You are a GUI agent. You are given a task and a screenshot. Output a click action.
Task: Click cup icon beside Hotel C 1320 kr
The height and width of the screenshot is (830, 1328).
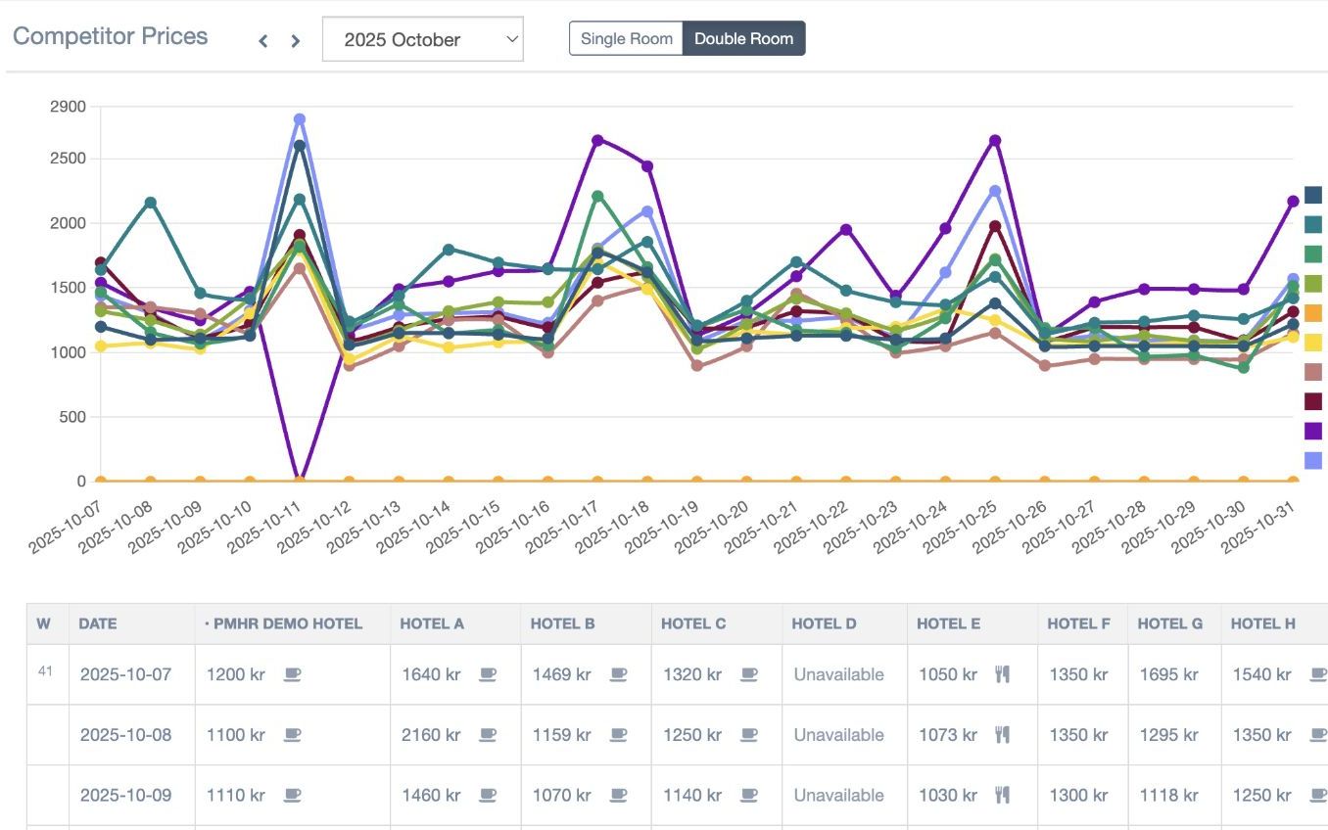point(748,674)
